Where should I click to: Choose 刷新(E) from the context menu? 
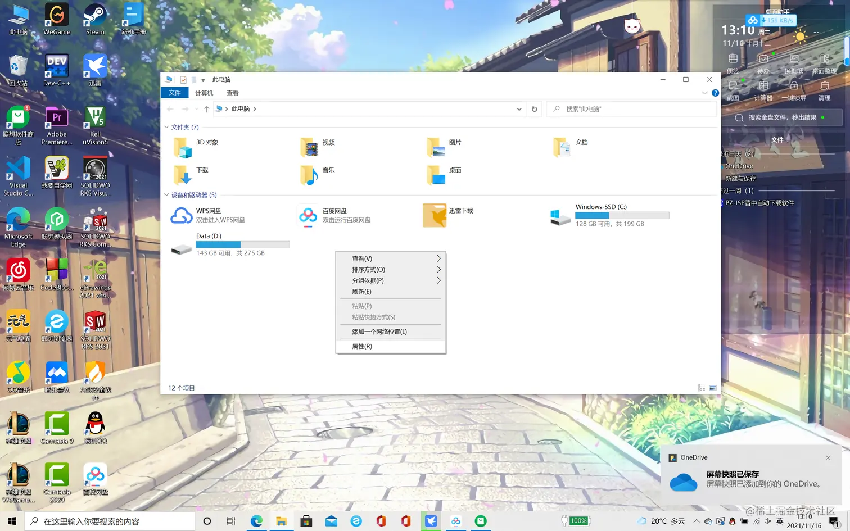coord(390,292)
